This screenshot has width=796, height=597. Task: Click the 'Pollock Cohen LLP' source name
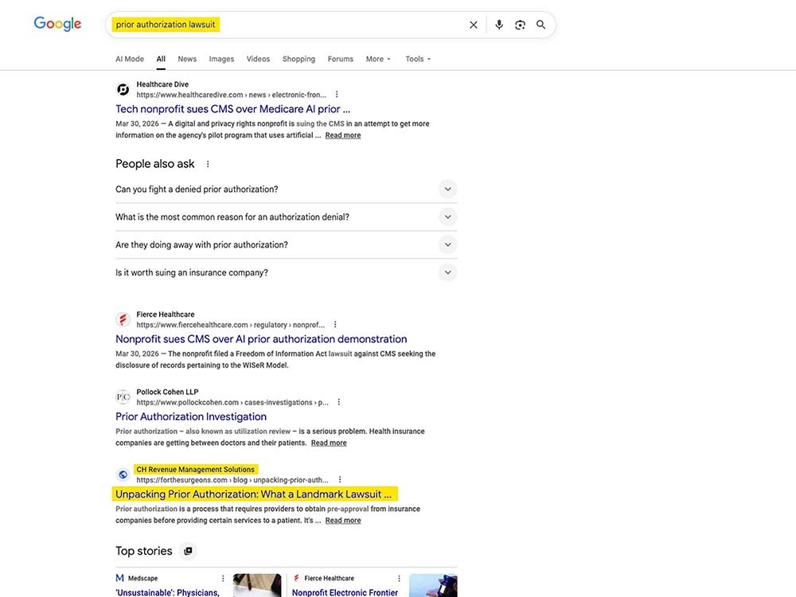(x=167, y=392)
